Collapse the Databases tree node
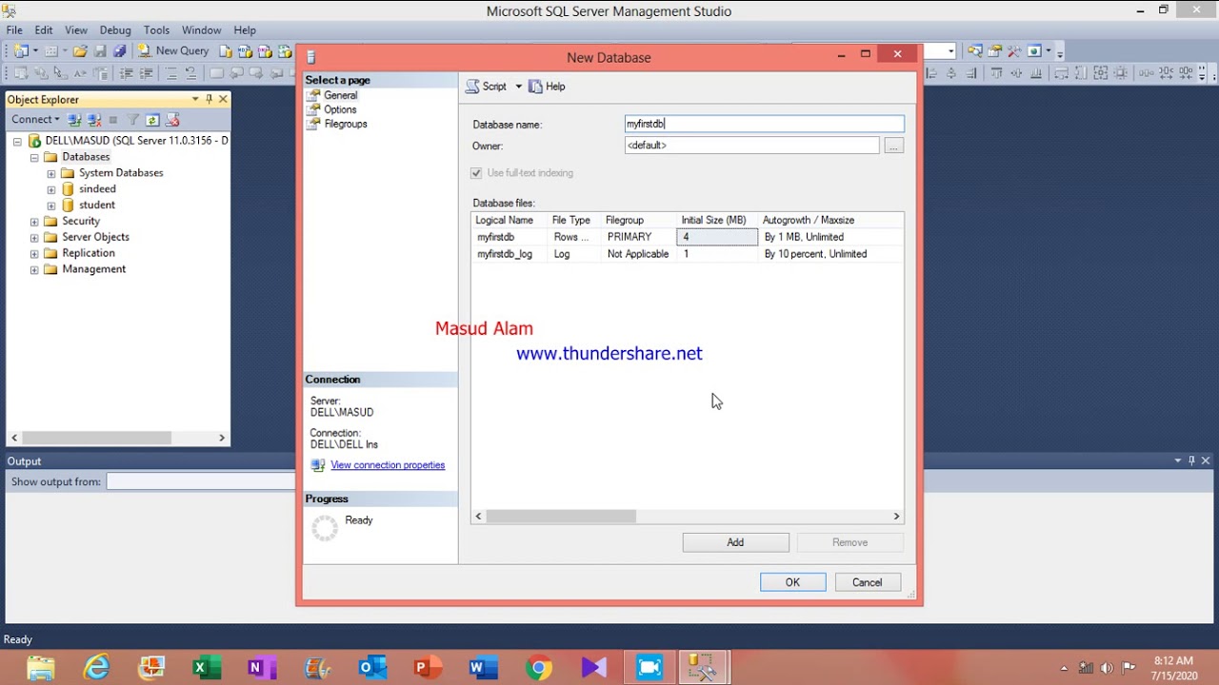 (34, 157)
